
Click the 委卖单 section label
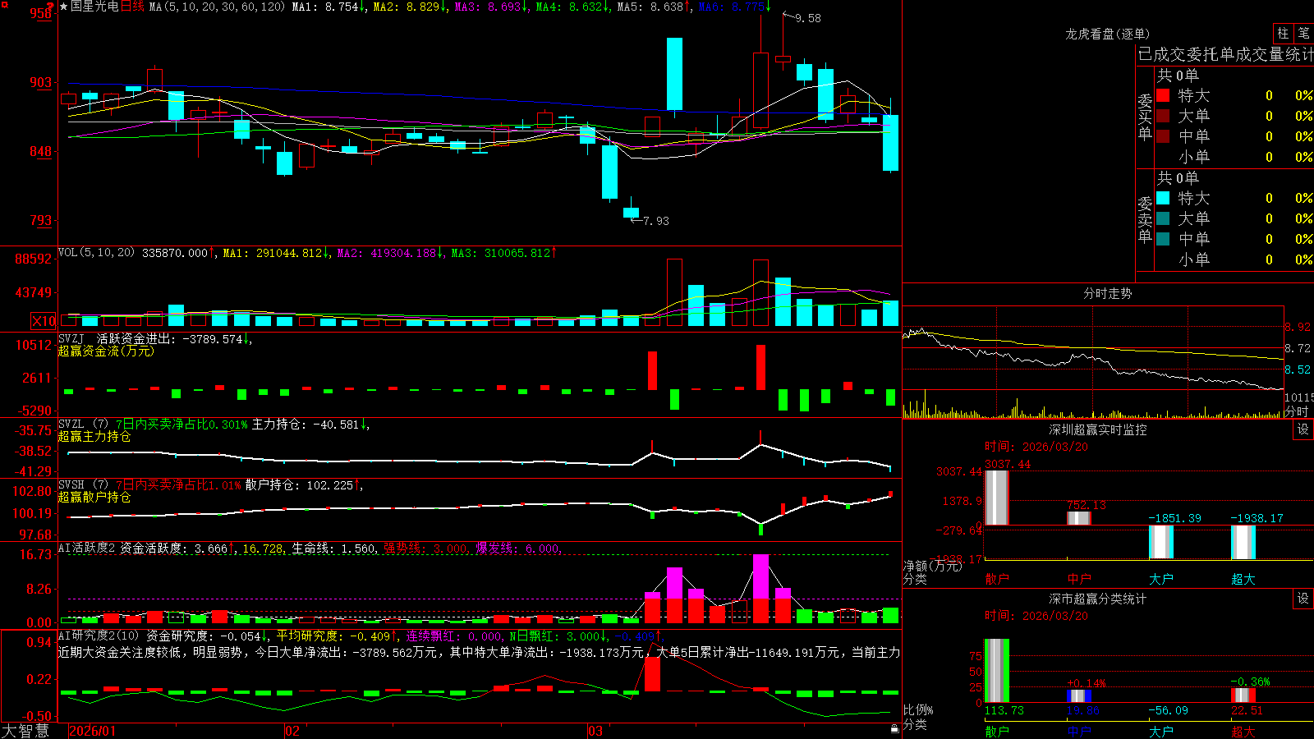click(1145, 219)
